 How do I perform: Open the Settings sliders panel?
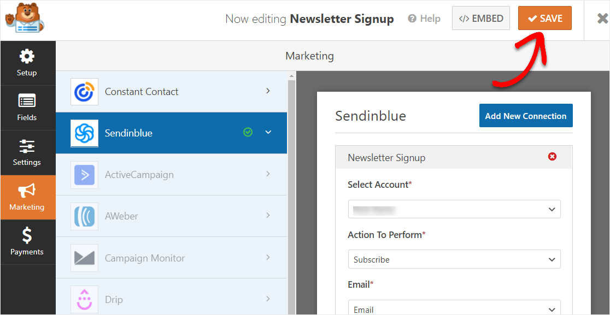tap(27, 153)
